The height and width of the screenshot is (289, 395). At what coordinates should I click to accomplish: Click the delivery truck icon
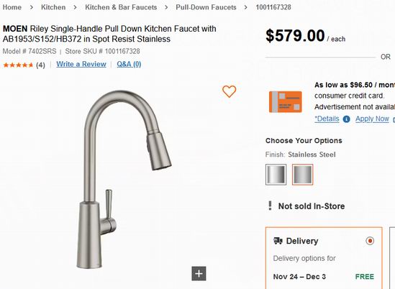[x=278, y=241]
